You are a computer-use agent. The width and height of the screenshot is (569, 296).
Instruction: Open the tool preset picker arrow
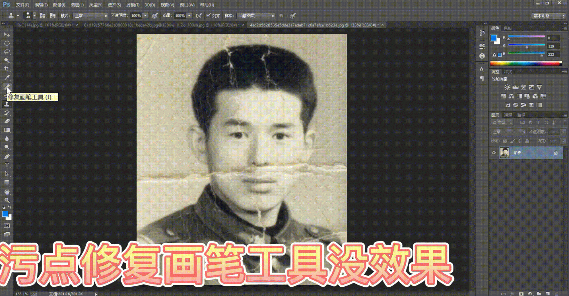pos(18,16)
